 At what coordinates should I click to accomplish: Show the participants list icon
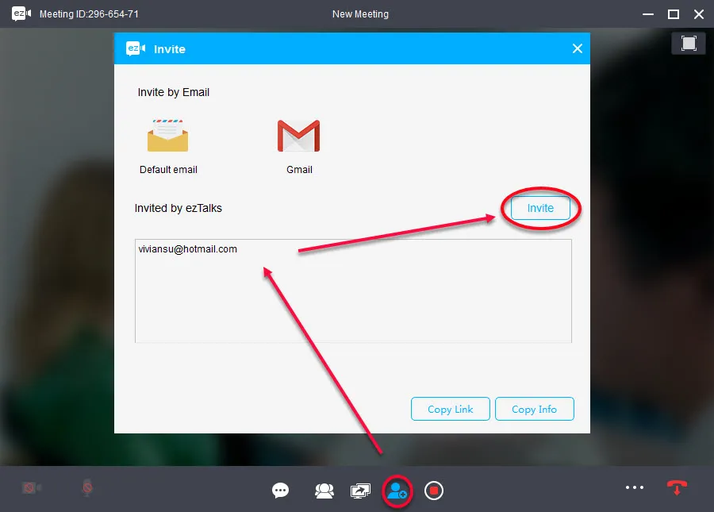click(324, 491)
